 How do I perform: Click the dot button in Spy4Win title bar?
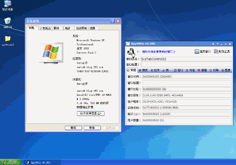click(x=213, y=44)
